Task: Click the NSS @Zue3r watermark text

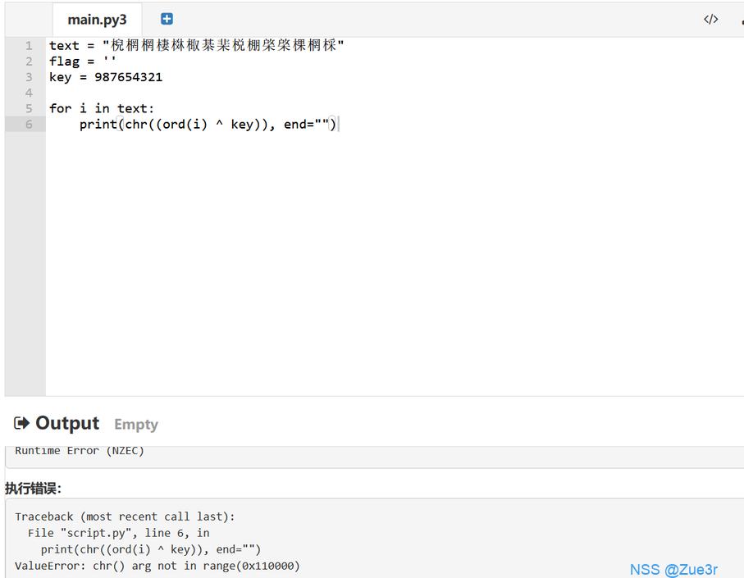Action: pos(673,569)
